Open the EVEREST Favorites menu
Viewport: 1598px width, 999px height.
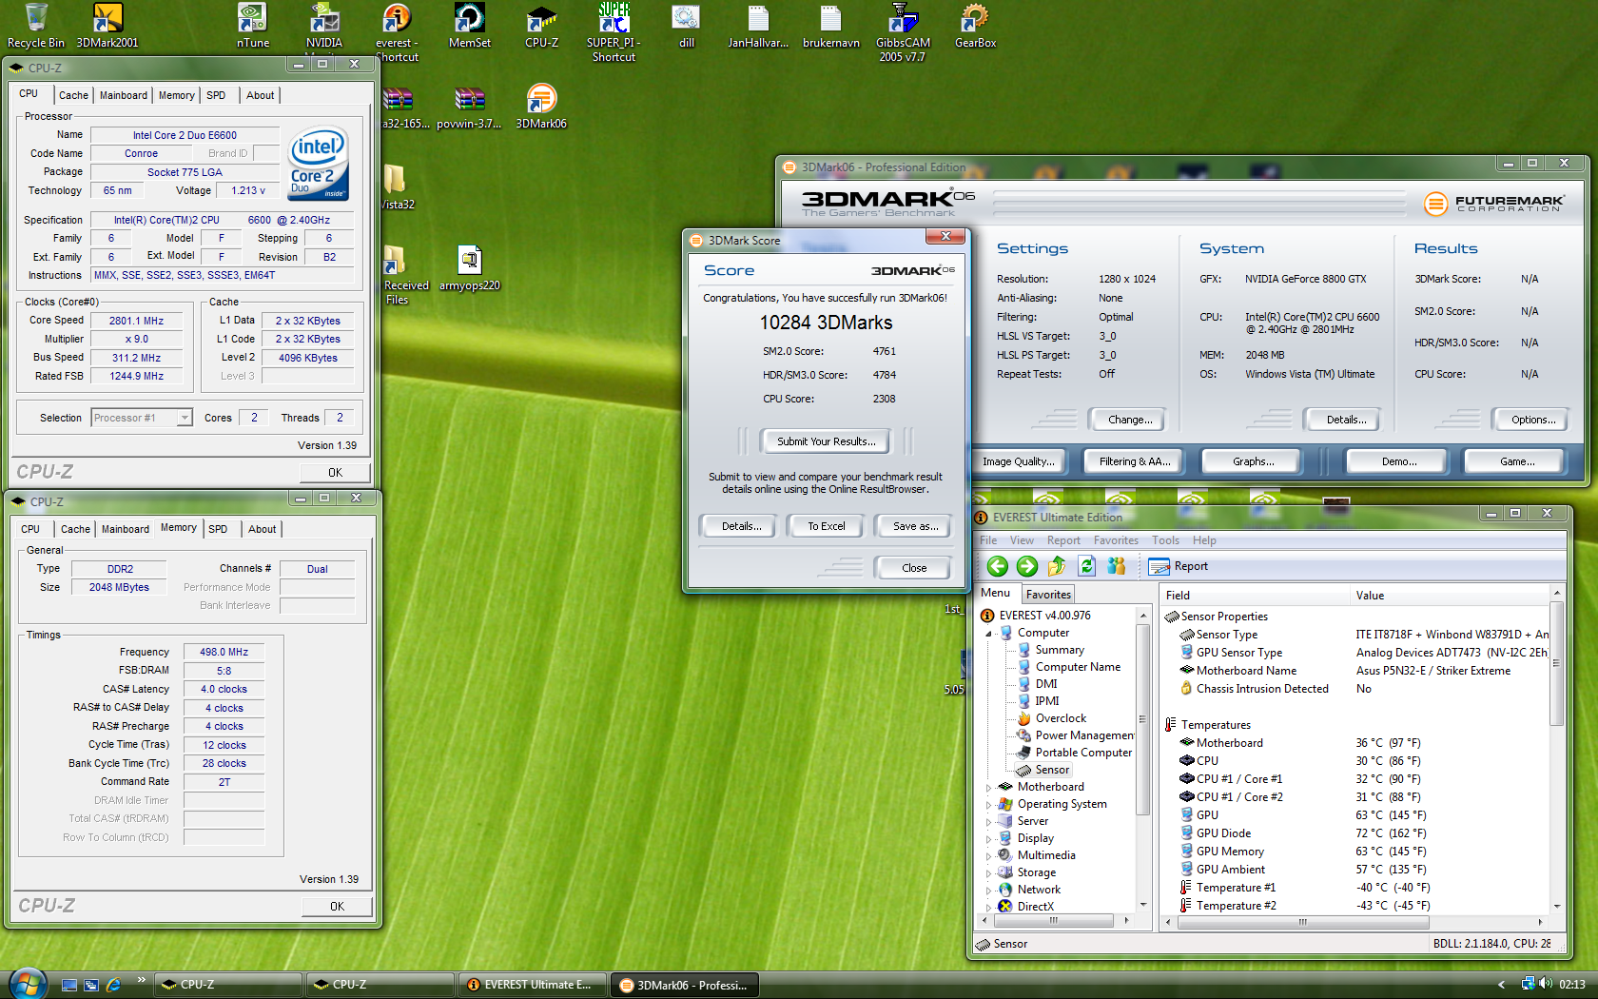pos(1116,540)
